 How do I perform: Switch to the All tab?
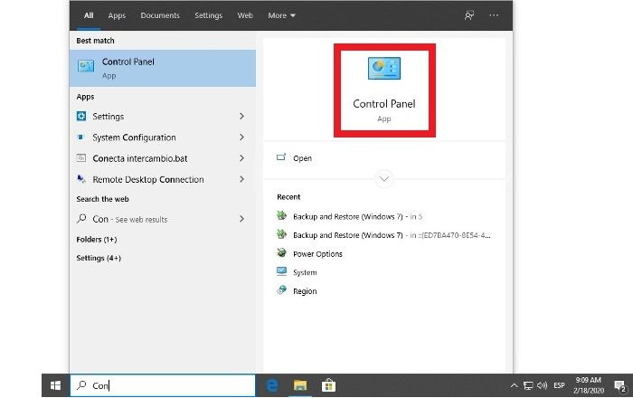[89, 15]
